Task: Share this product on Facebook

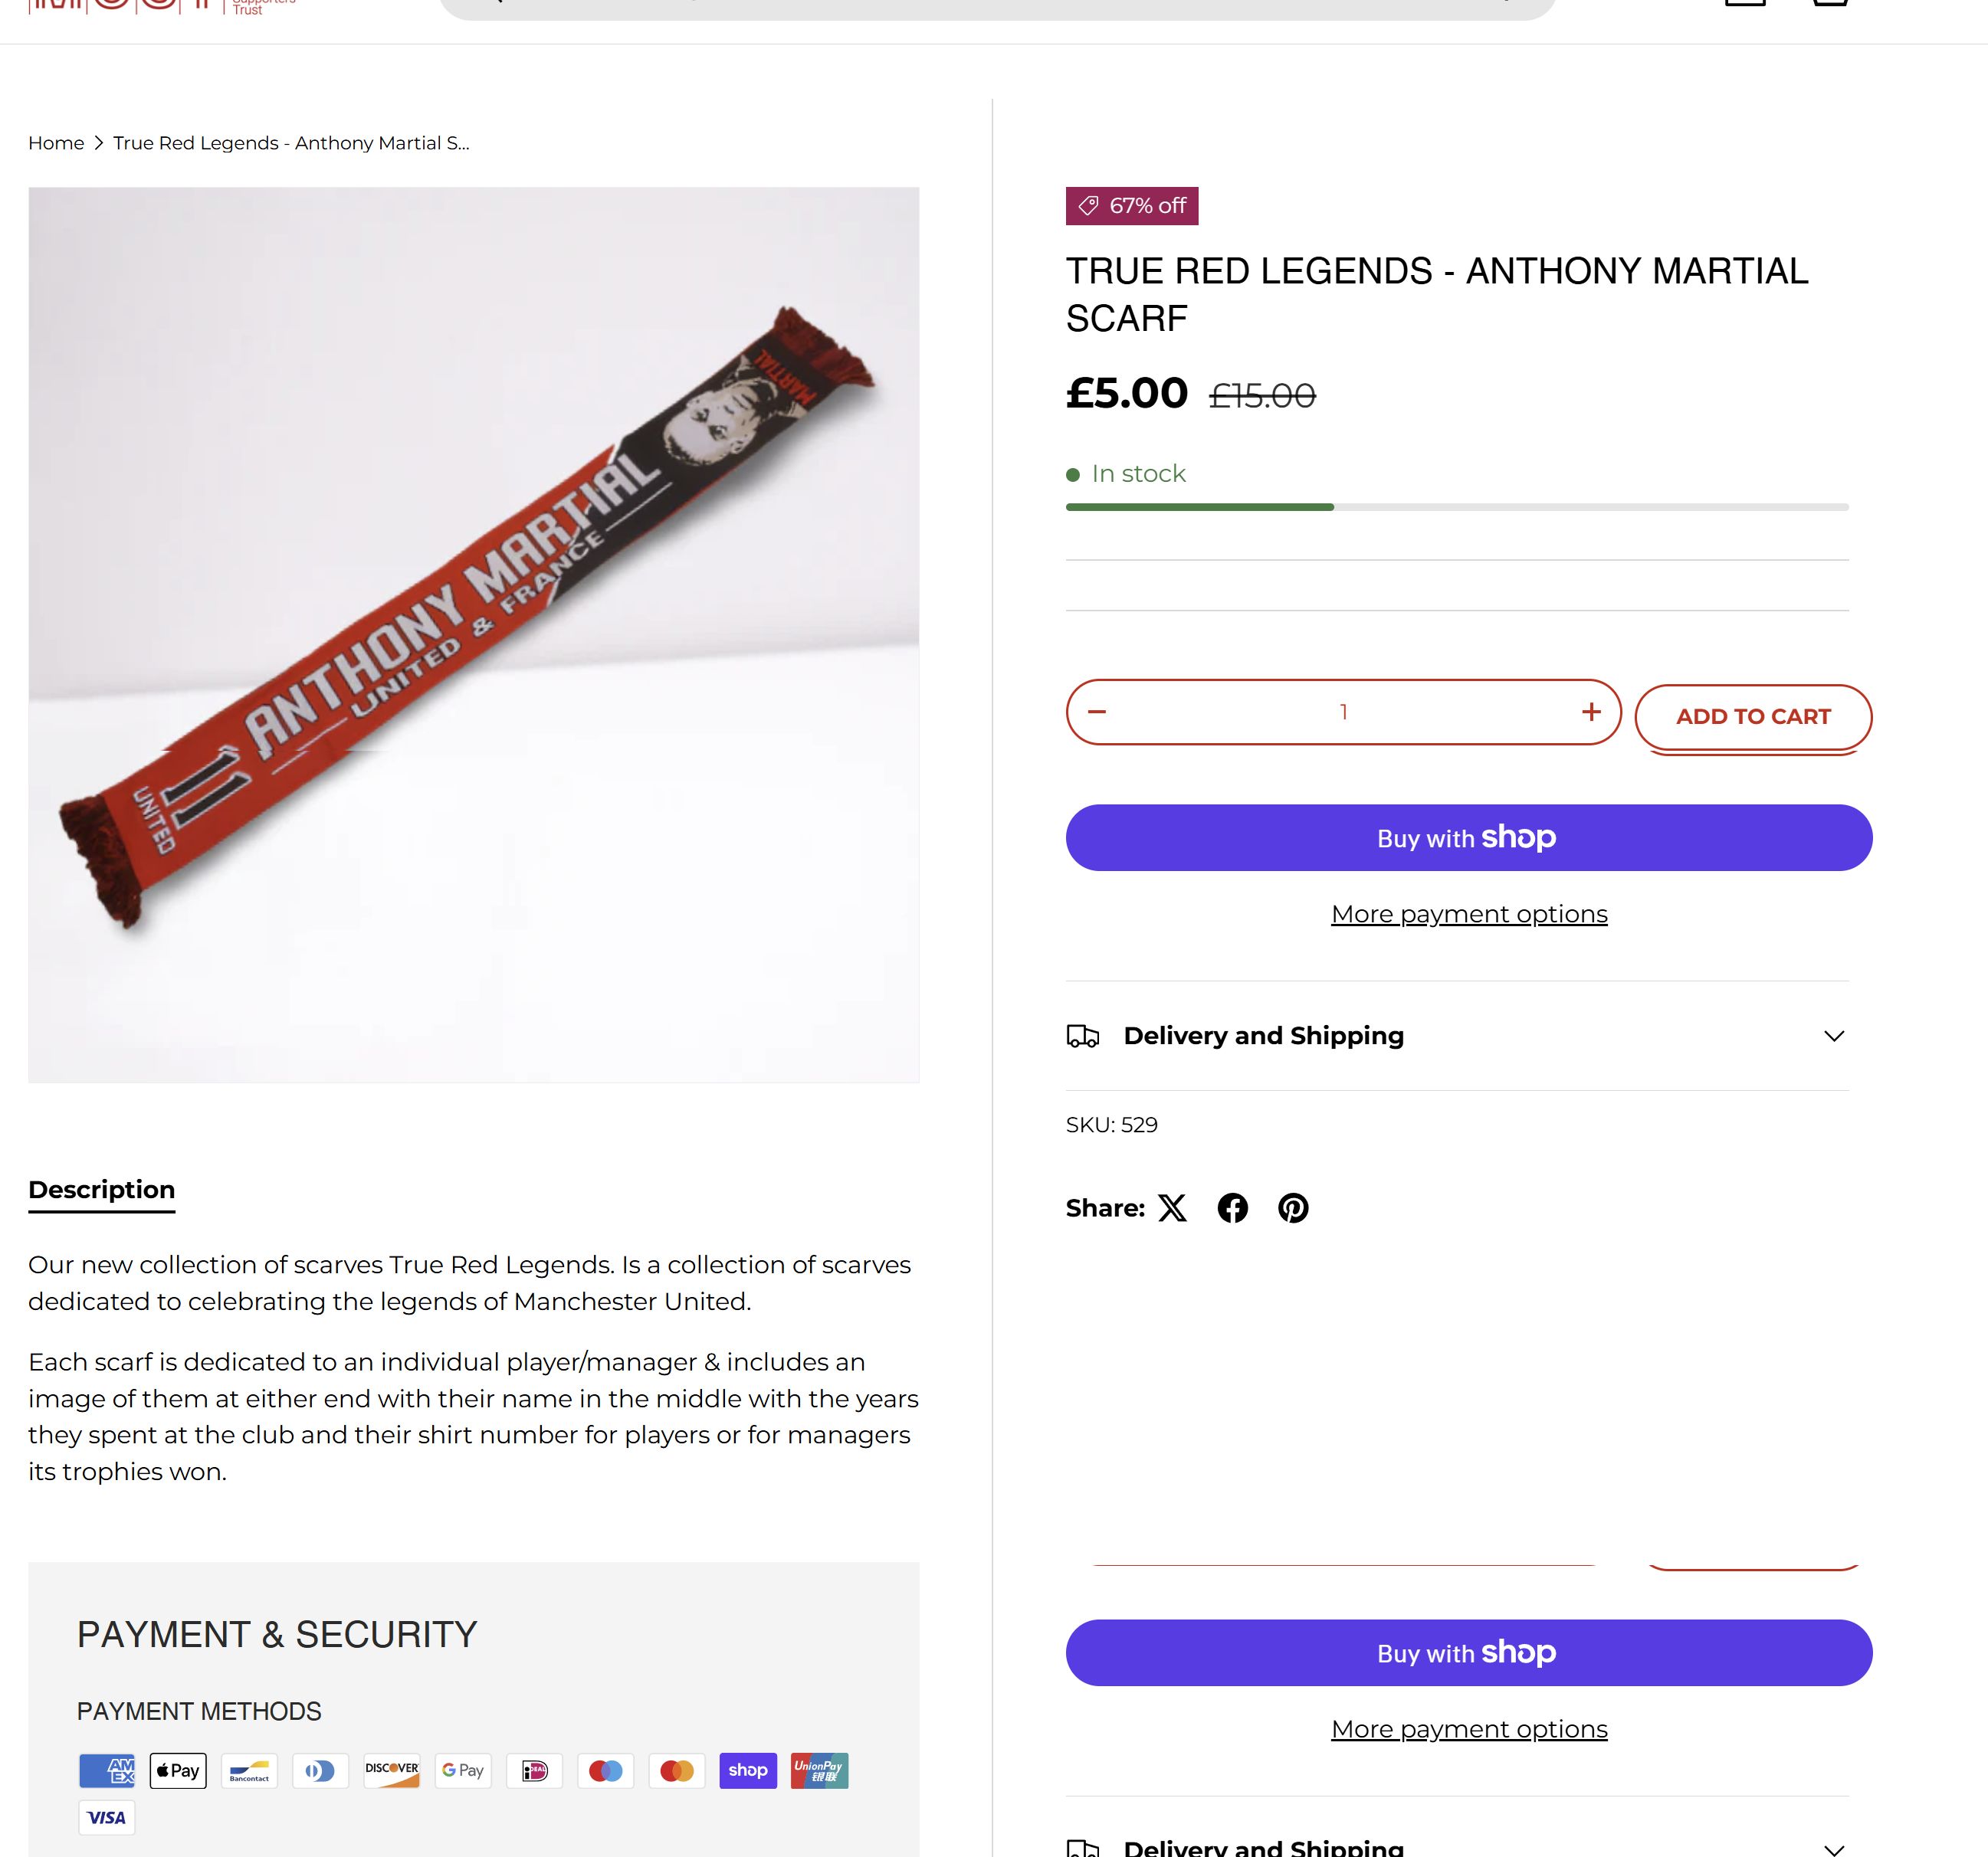Action: click(x=1232, y=1208)
